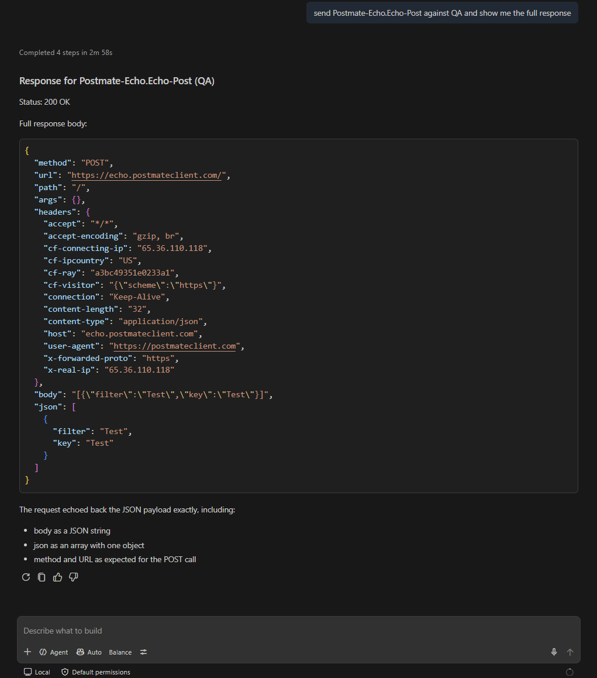Screen dimensions: 597x678
Task: Open the Default permissions selector
Action: click(x=95, y=672)
